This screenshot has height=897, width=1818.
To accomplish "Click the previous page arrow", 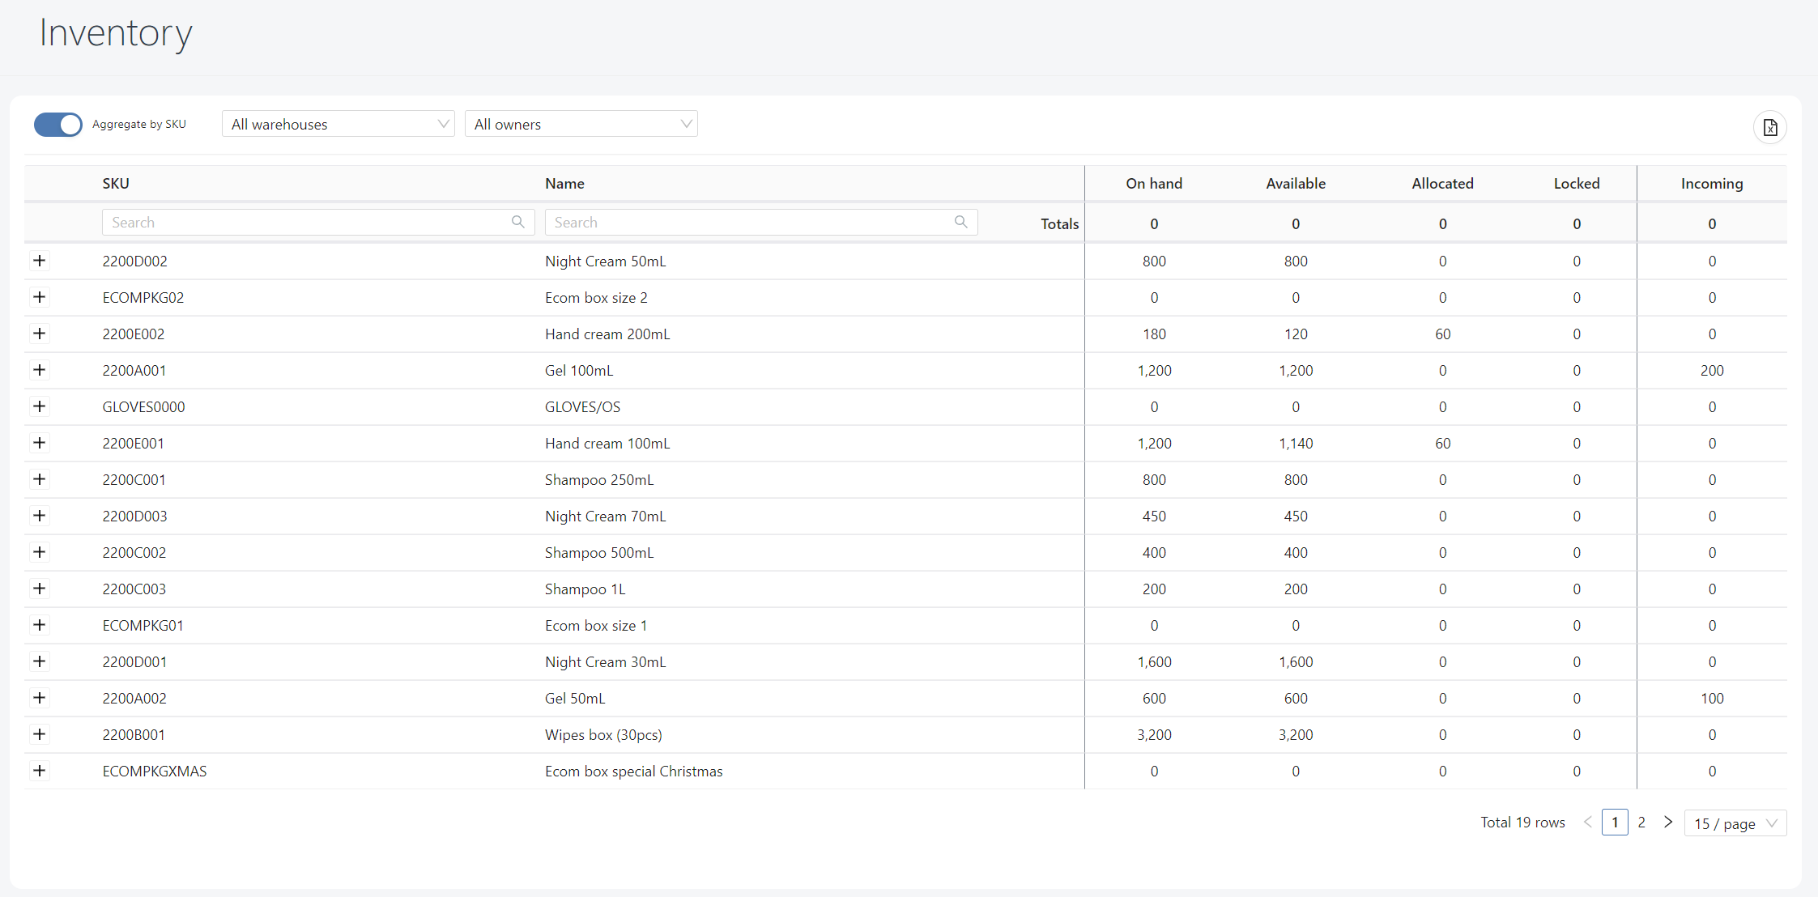I will pyautogui.click(x=1587, y=823).
